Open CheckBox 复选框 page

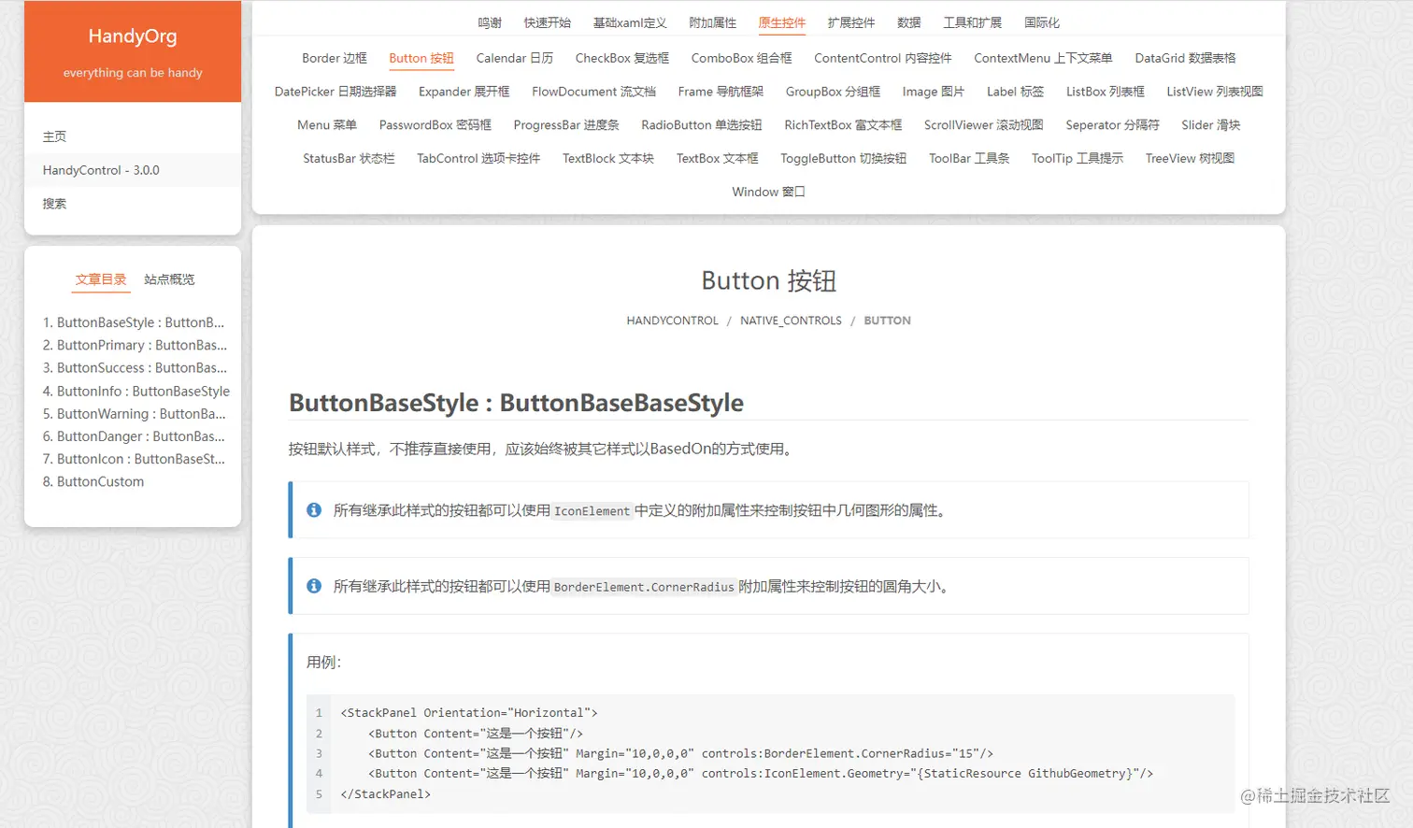pyautogui.click(x=622, y=58)
